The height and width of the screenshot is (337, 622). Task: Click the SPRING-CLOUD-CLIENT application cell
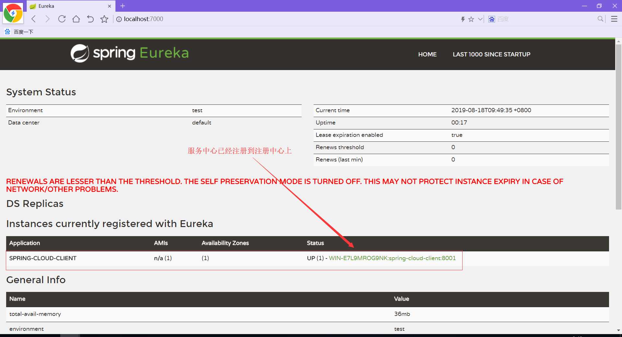(43, 258)
